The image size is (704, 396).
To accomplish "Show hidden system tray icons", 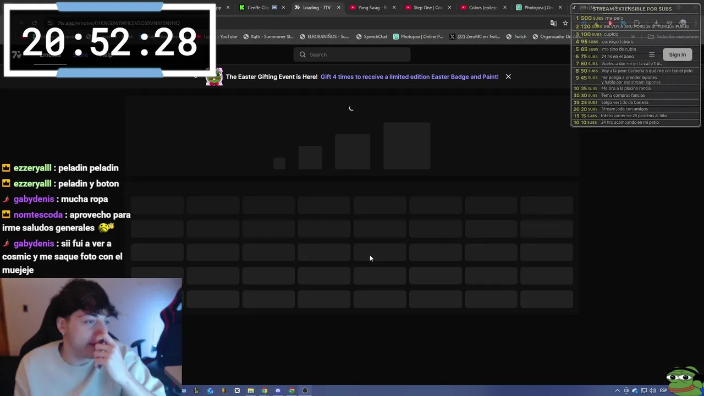I will pyautogui.click(x=617, y=391).
